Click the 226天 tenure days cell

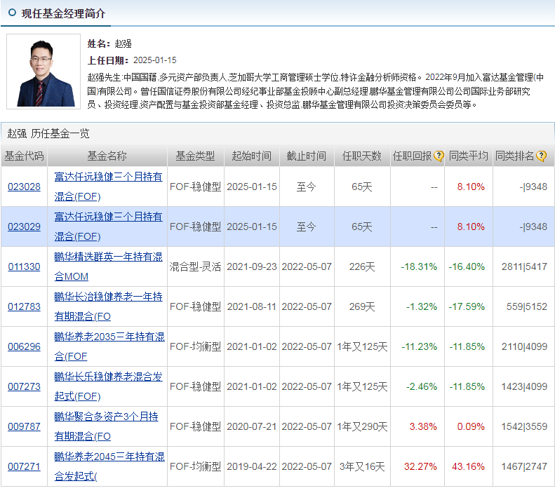tap(362, 266)
